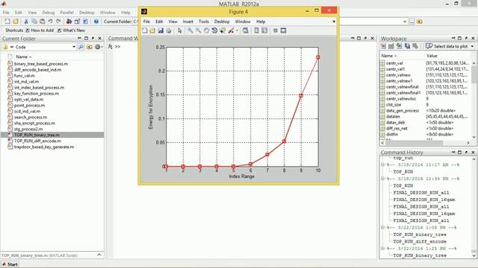Open GUIDE from MATLAB toolbar

pos(77,22)
